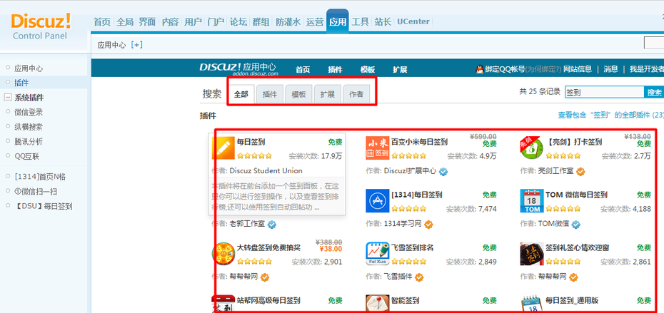Image resolution: width=664 pixels, height=313 pixels.
Task: Open the 界面 top menu
Action: [x=147, y=22]
